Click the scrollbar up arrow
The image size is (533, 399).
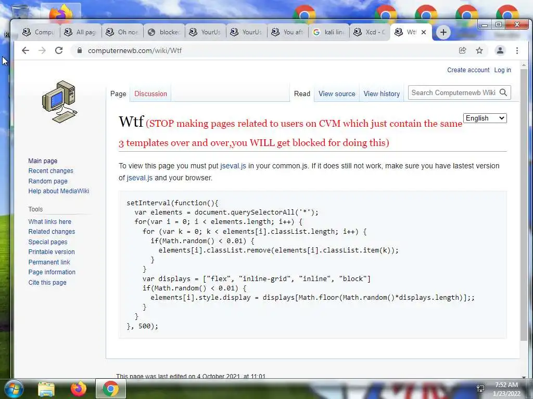pyautogui.click(x=524, y=64)
